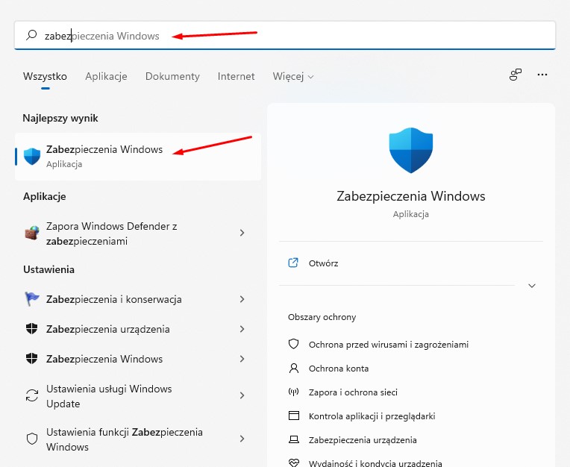This screenshot has width=570, height=467.
Task: Expand the chevron next to Zapora Windows Defender
Action: coord(242,233)
